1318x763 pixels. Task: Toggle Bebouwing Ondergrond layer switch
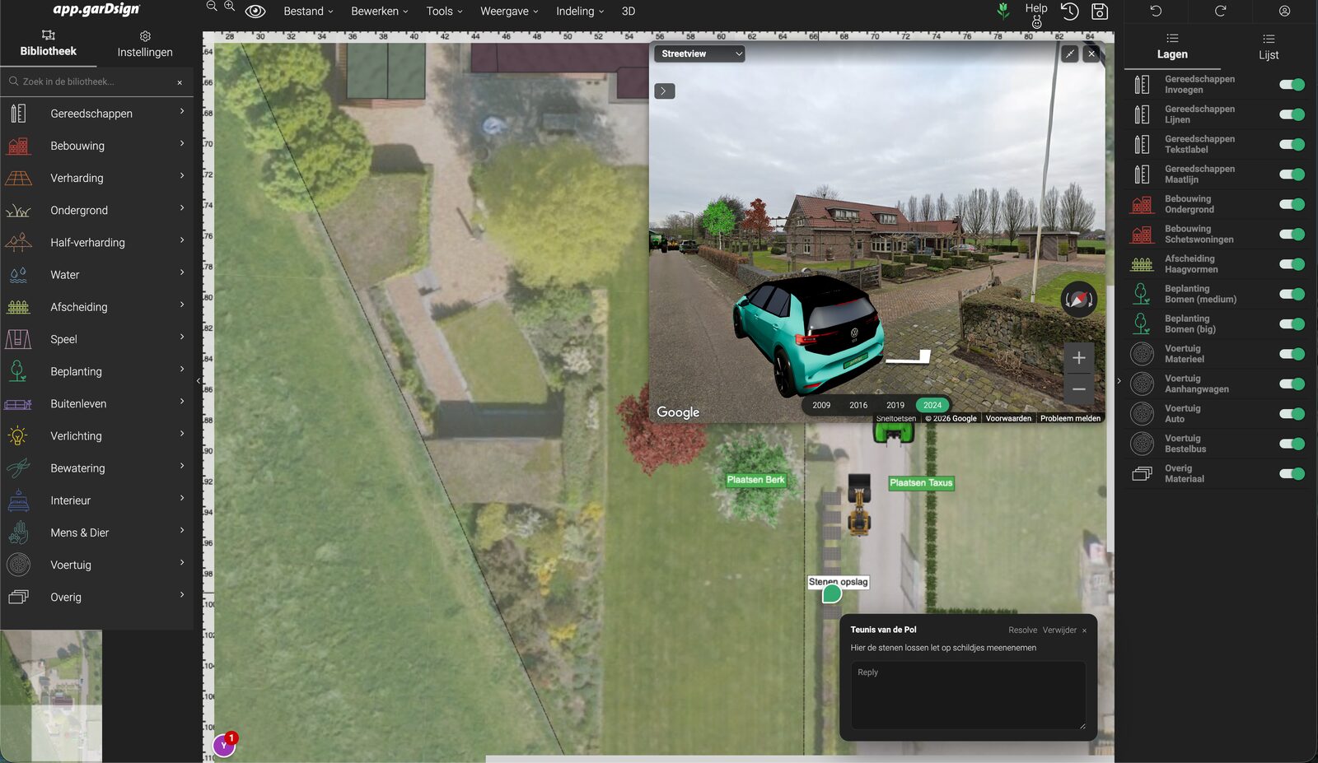[x=1292, y=204]
